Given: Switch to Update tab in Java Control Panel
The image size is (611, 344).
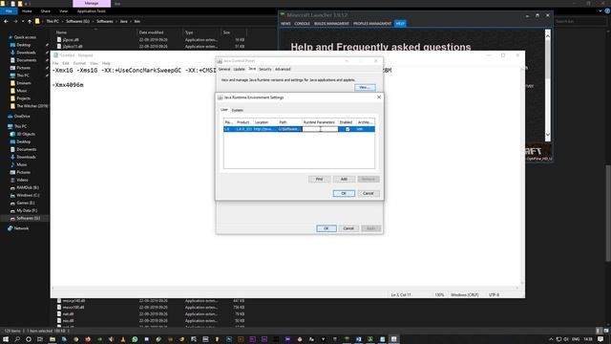Looking at the screenshot, I should pos(239,69).
